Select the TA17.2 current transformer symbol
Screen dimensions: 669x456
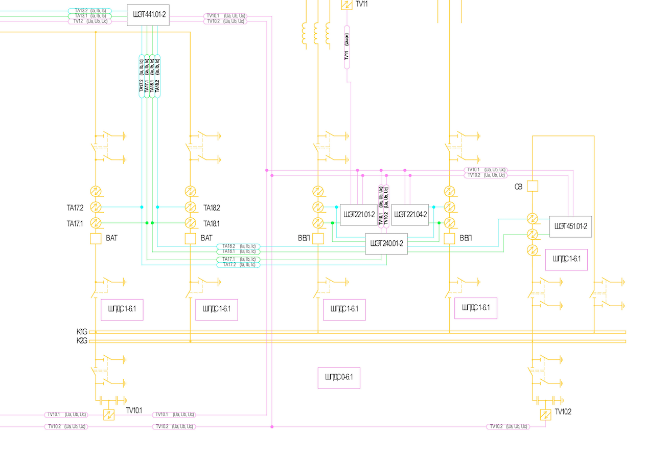tap(96, 207)
